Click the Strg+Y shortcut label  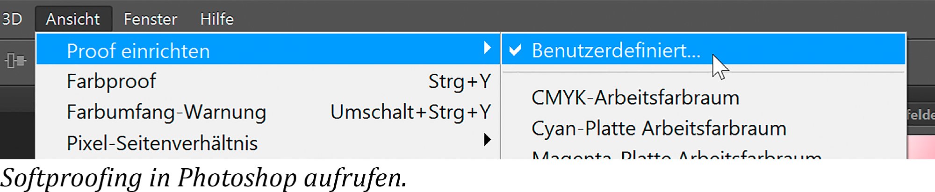tap(460, 82)
